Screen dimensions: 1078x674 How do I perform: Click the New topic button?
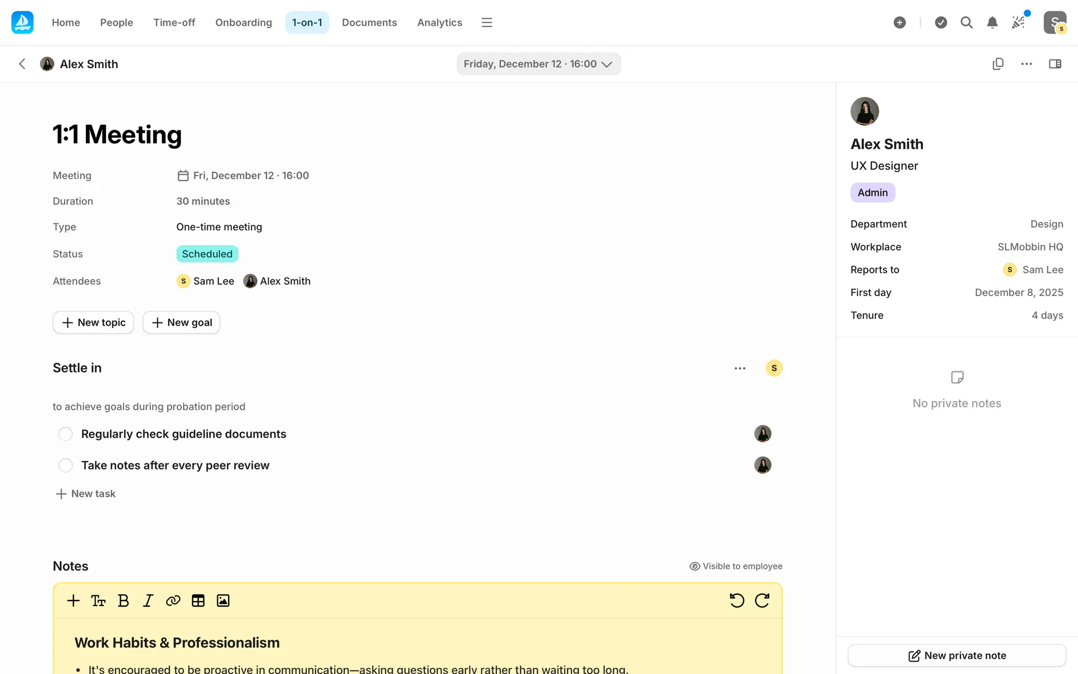click(x=93, y=322)
